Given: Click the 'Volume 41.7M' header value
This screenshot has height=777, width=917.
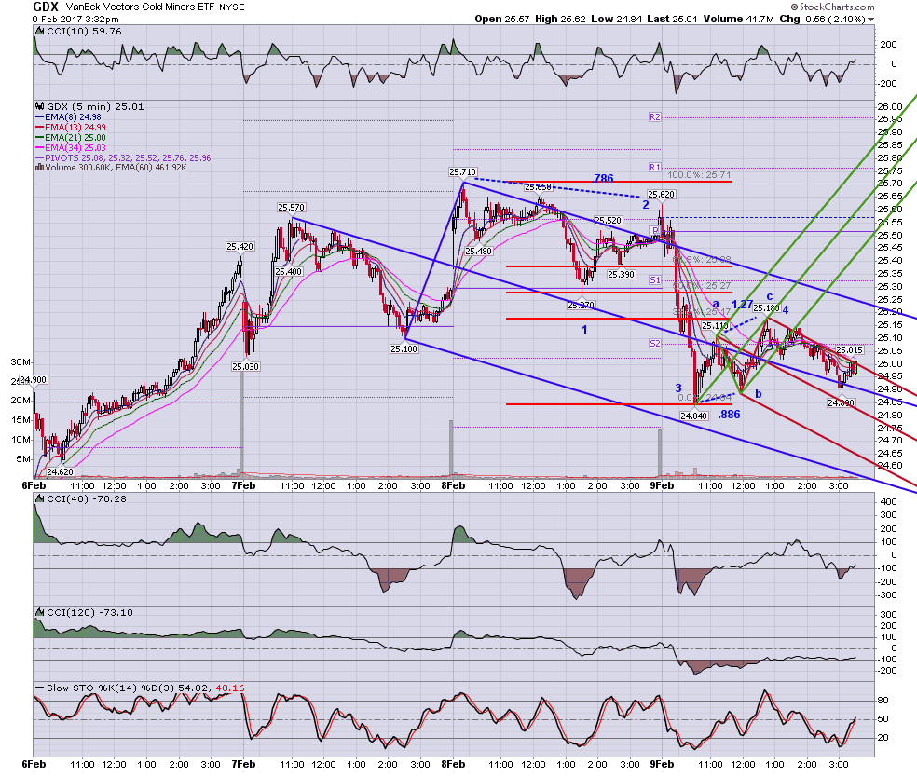Looking at the screenshot, I should (739, 19).
